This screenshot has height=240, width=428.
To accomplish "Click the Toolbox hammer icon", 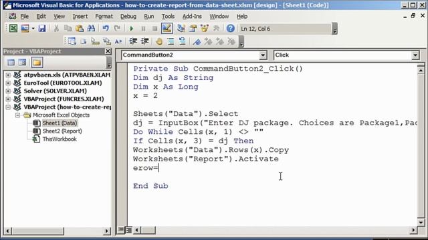I will [x=216, y=28].
